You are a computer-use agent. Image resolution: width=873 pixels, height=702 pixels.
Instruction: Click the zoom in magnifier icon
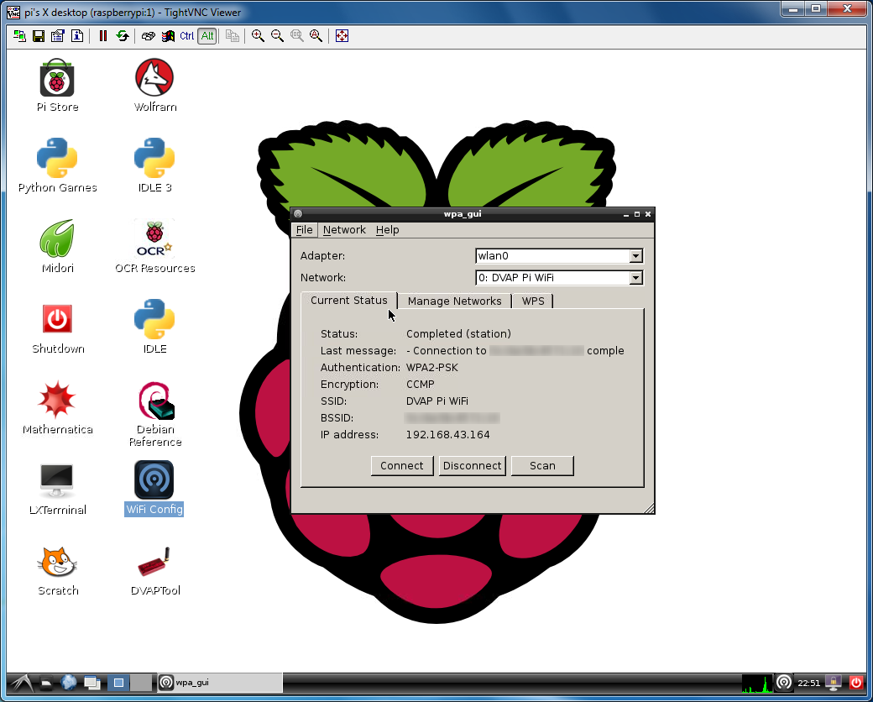pyautogui.click(x=258, y=36)
